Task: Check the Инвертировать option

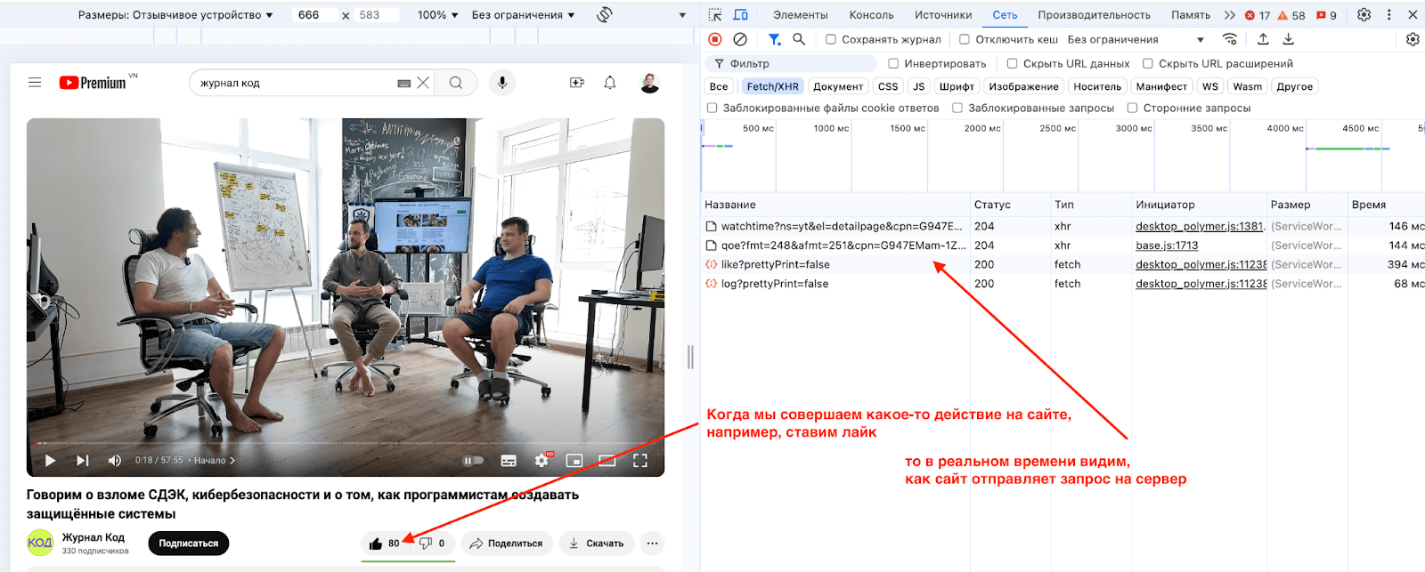Action: pos(893,63)
